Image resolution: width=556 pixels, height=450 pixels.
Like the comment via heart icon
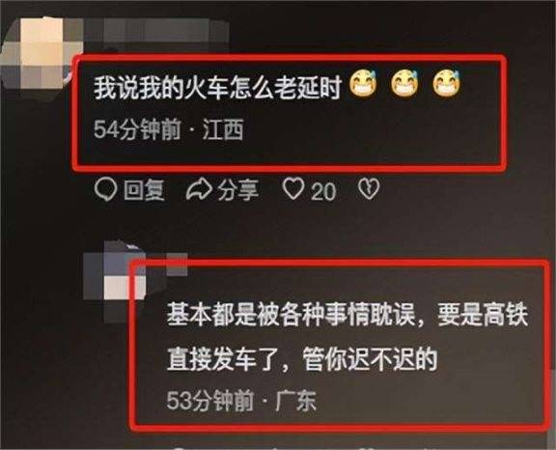click(293, 188)
